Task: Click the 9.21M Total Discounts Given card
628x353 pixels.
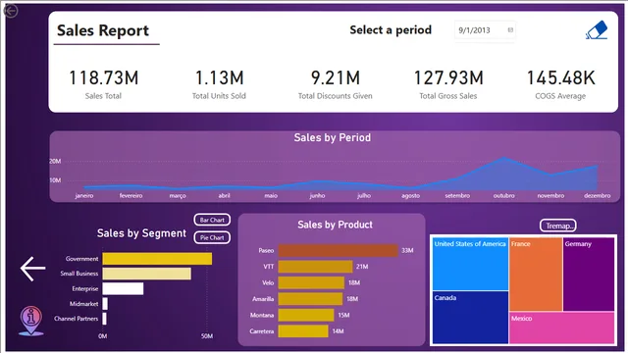Action: pos(336,83)
